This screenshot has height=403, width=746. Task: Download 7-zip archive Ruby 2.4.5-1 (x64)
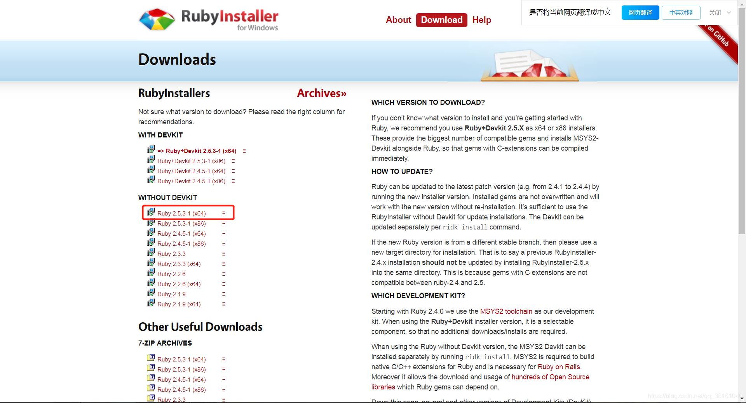[x=182, y=380]
